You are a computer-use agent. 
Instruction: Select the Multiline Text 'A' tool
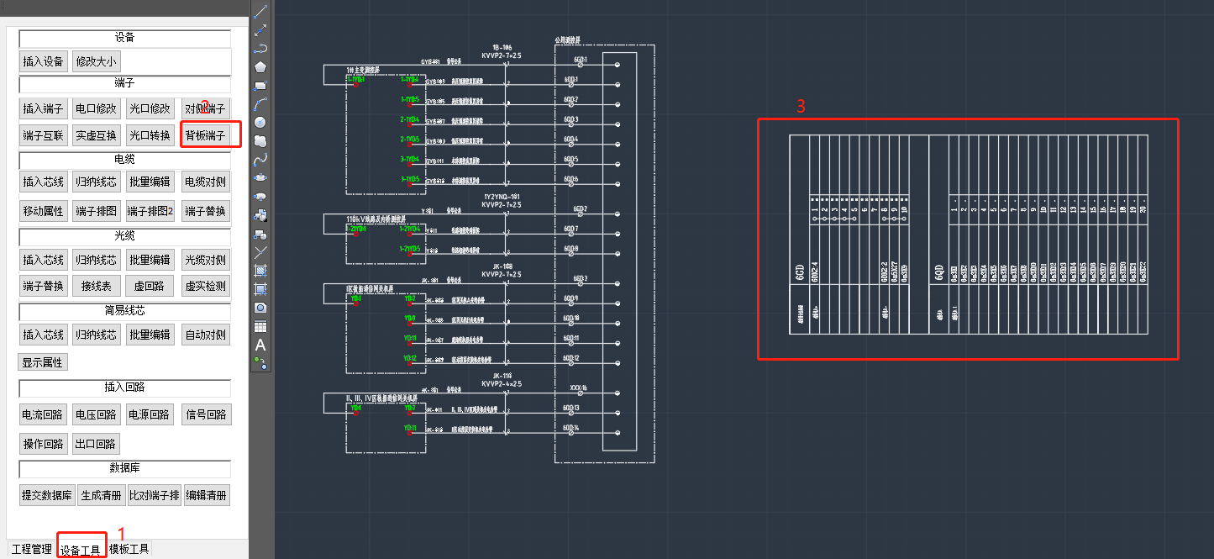click(x=260, y=345)
